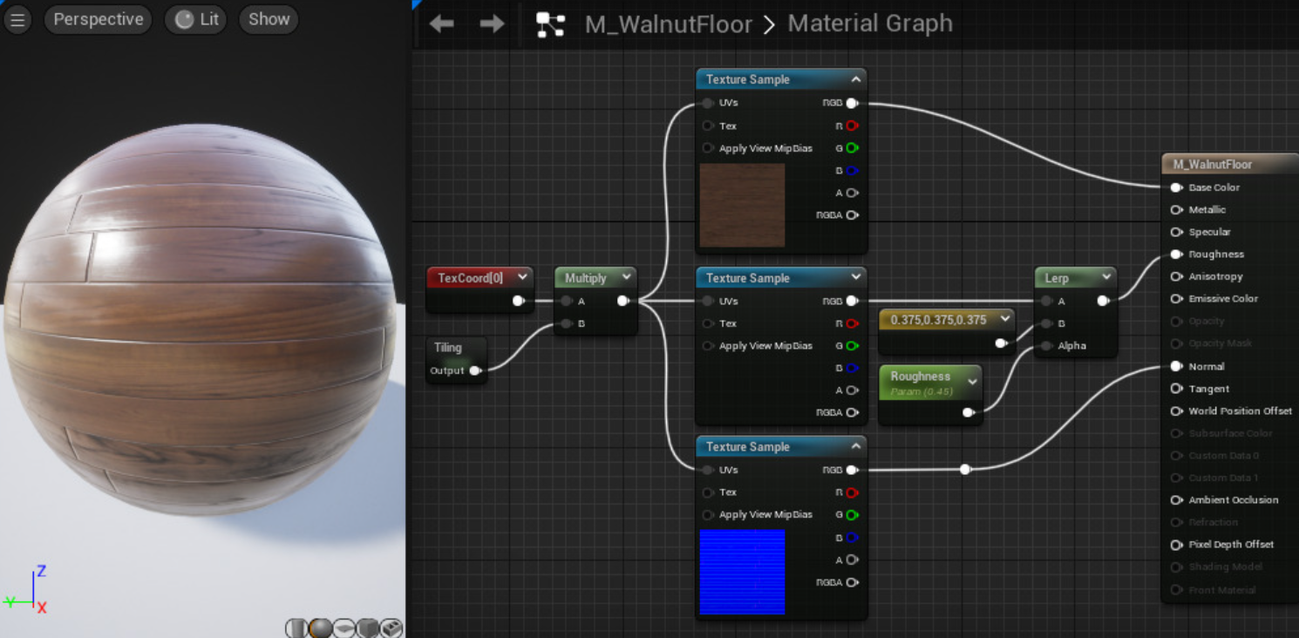Image resolution: width=1299 pixels, height=638 pixels.
Task: Go forward with the right arrow
Action: [492, 24]
